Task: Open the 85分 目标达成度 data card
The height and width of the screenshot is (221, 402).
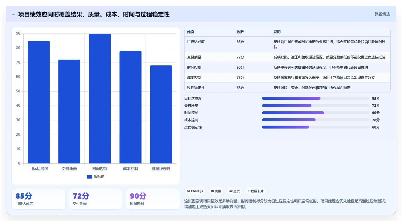Action: [x=38, y=199]
